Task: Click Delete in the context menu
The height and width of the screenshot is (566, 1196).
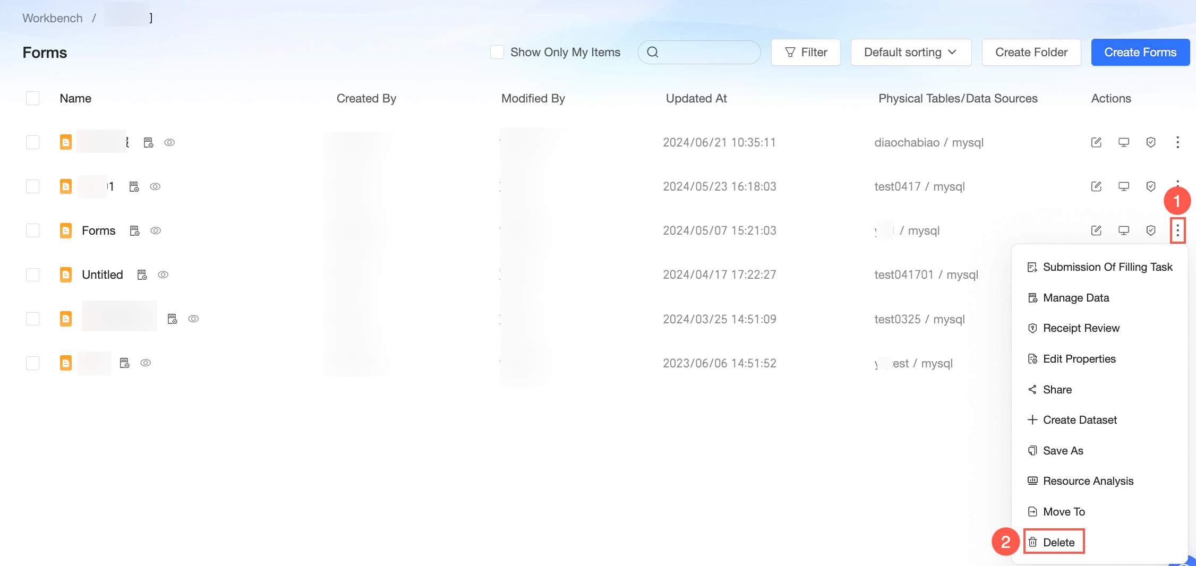Action: (1054, 542)
